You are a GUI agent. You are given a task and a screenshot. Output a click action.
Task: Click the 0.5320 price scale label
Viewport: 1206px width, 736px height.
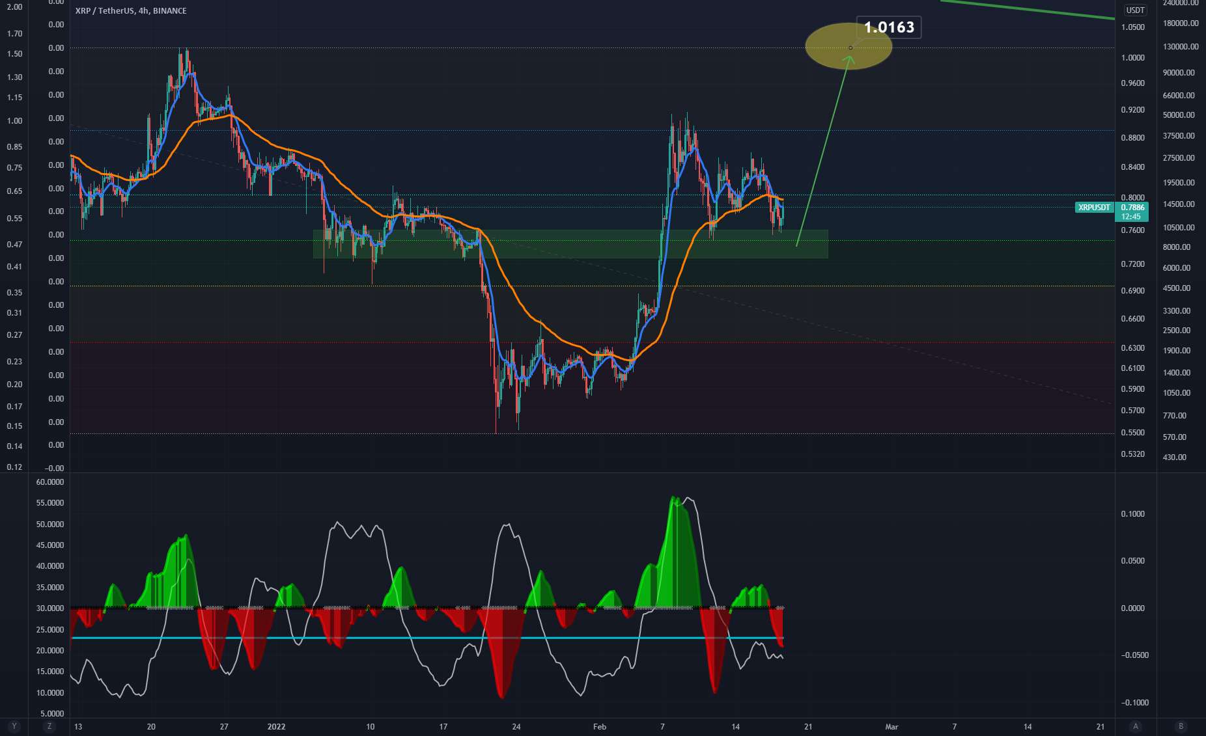(1132, 454)
